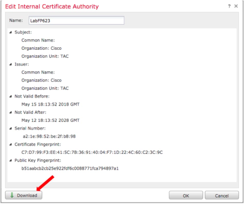Click Issuer's Organization: Cisco line
Viewport: 244px width, 204px height.
point(41,80)
